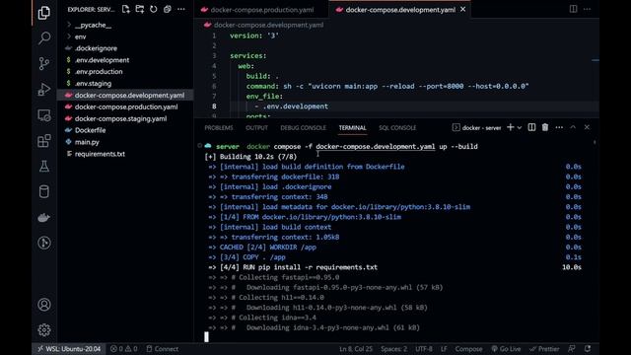Start Go Live server
Screen dimensions: 631x355
(506, 349)
